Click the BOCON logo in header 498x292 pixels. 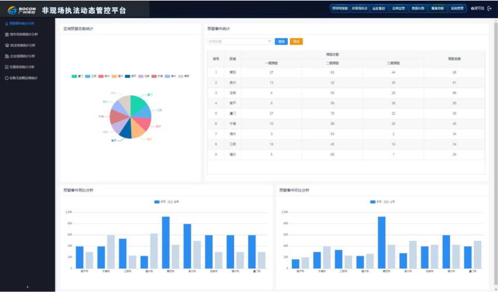click(x=21, y=10)
